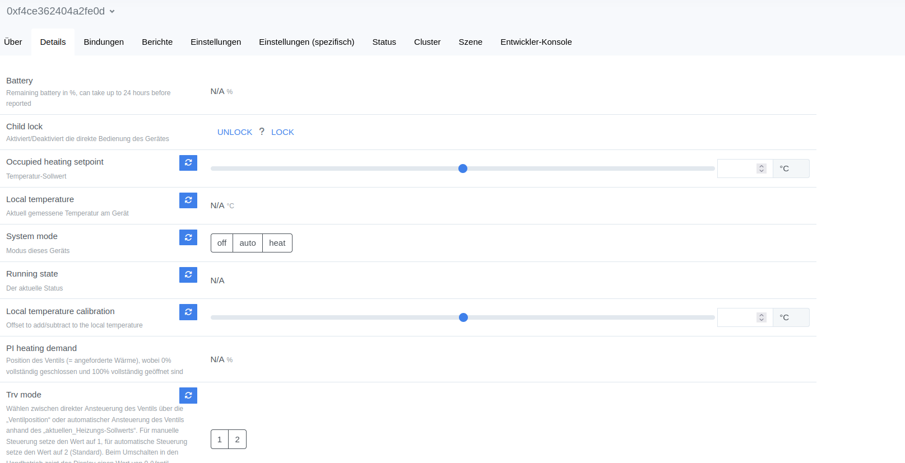Set system mode to heat

click(277, 243)
